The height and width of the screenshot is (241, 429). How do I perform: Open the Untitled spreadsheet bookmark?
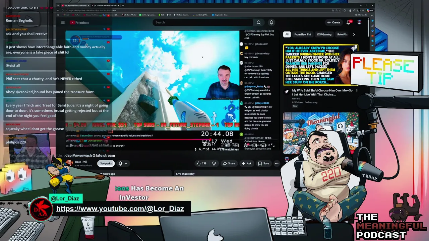pos(147,15)
